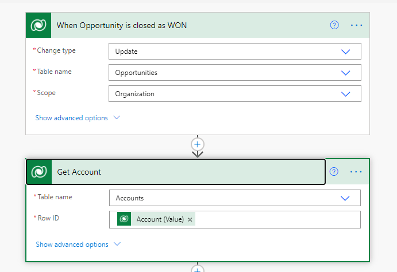Click the Get Account header title
Viewport: 397px width, 272px height.
click(79, 172)
